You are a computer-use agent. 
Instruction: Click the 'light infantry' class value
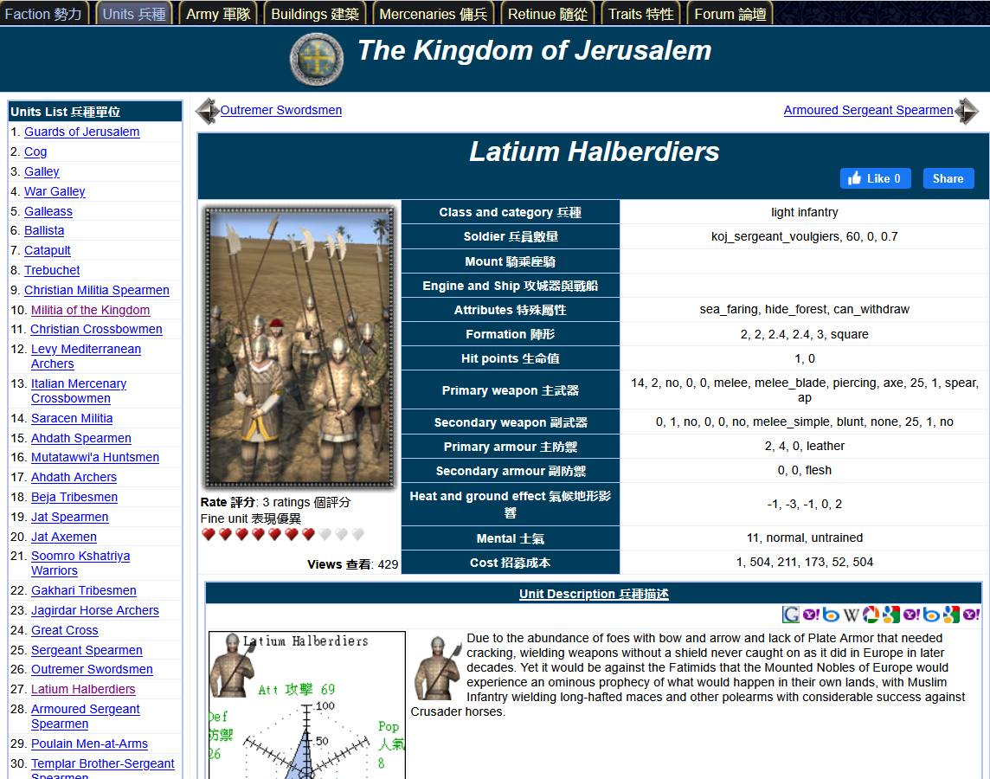click(x=805, y=213)
